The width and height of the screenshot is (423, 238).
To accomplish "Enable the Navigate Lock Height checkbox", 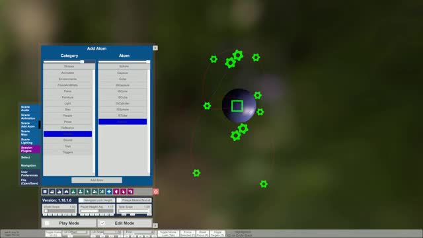I will 81,200.
